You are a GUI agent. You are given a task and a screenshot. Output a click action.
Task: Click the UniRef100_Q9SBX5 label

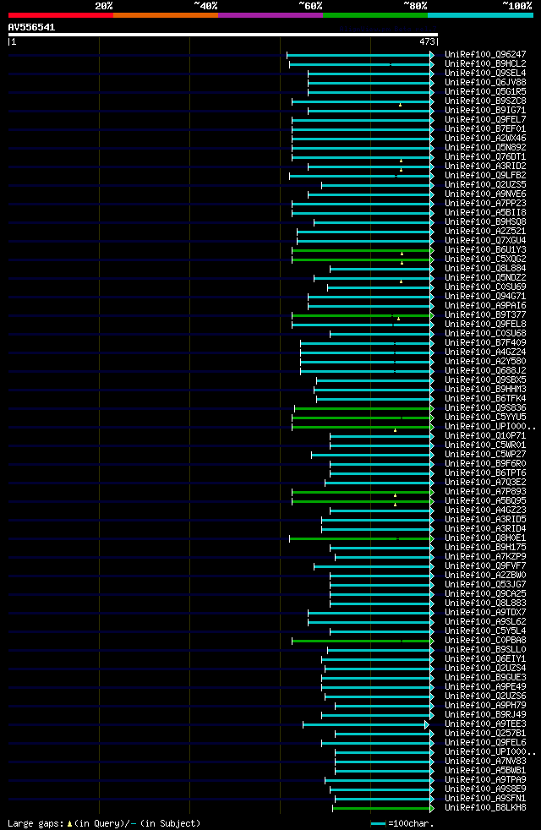[485, 380]
